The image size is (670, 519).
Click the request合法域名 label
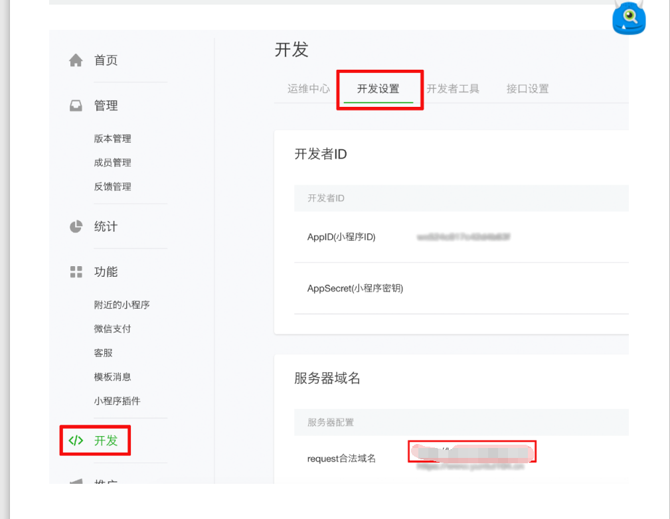(x=341, y=459)
